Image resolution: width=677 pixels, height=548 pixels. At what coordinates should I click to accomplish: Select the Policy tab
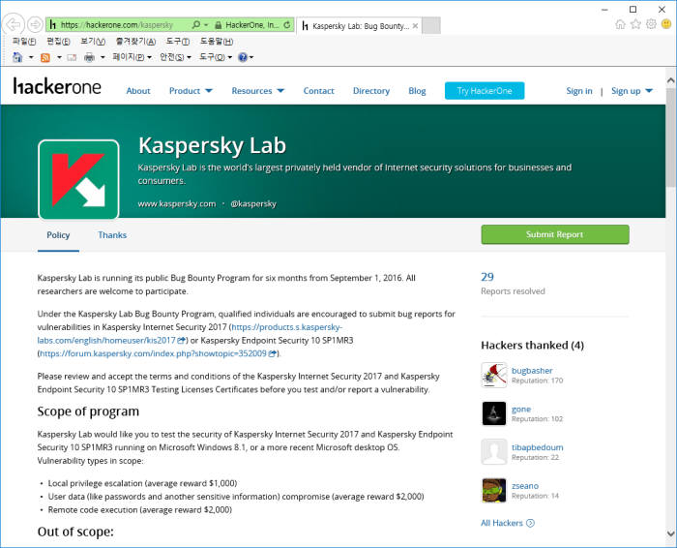click(58, 235)
